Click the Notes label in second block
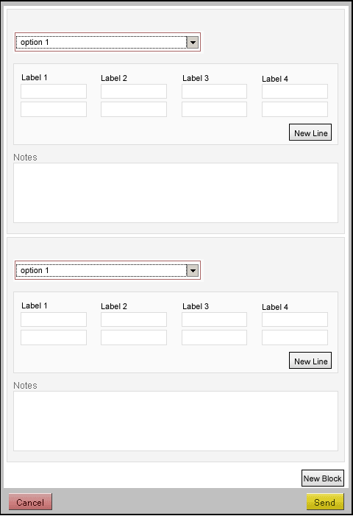 (x=25, y=386)
